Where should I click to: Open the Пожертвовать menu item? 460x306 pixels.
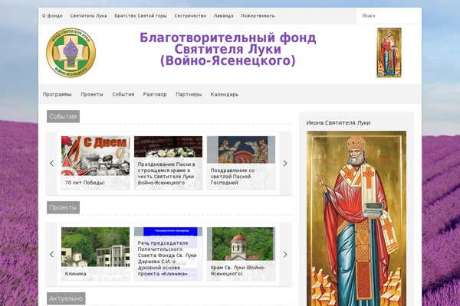tap(258, 16)
